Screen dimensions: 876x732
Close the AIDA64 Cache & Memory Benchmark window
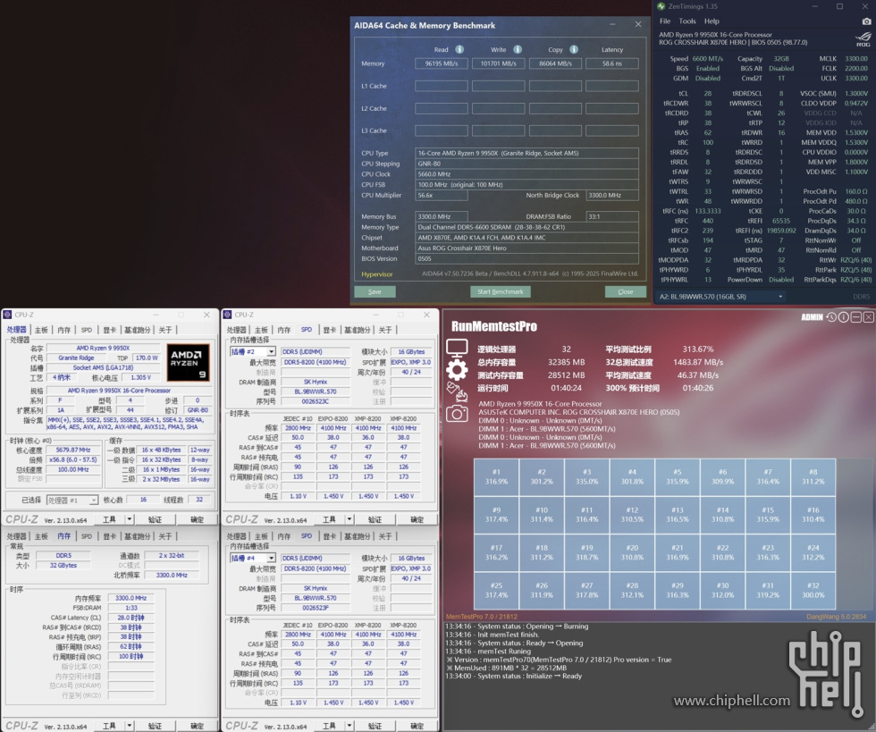[x=638, y=25]
